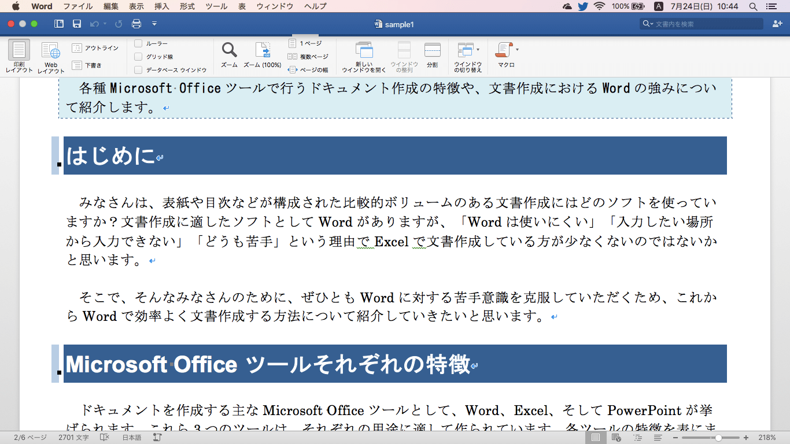
Task: Reset view with ズーム (100%)
Action: click(262, 55)
